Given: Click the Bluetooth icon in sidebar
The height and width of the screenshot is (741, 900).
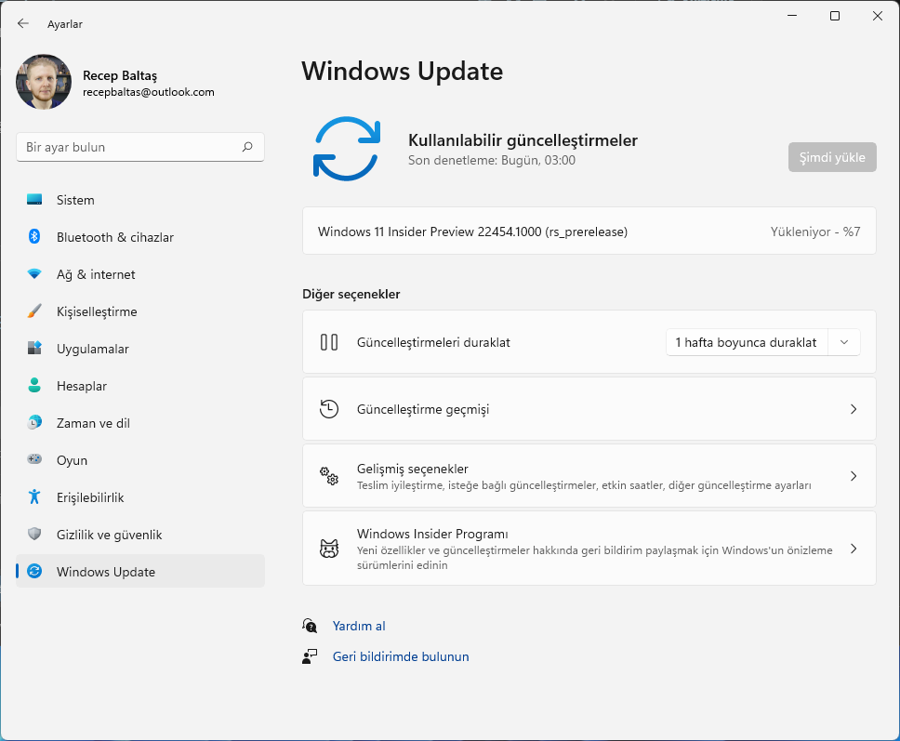Looking at the screenshot, I should tap(34, 236).
